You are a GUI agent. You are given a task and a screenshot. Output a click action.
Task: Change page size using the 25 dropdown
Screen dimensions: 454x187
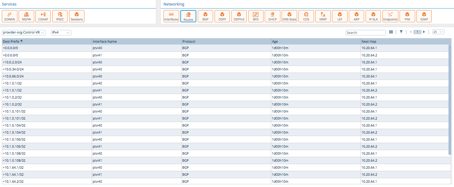tap(438, 32)
